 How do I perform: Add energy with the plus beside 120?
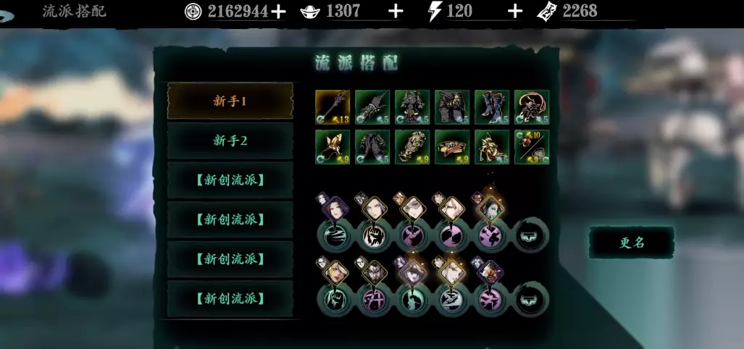(x=515, y=12)
